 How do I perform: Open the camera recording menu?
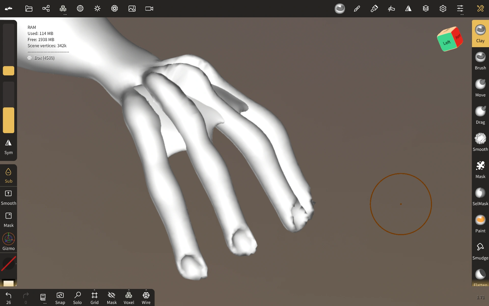(x=149, y=8)
